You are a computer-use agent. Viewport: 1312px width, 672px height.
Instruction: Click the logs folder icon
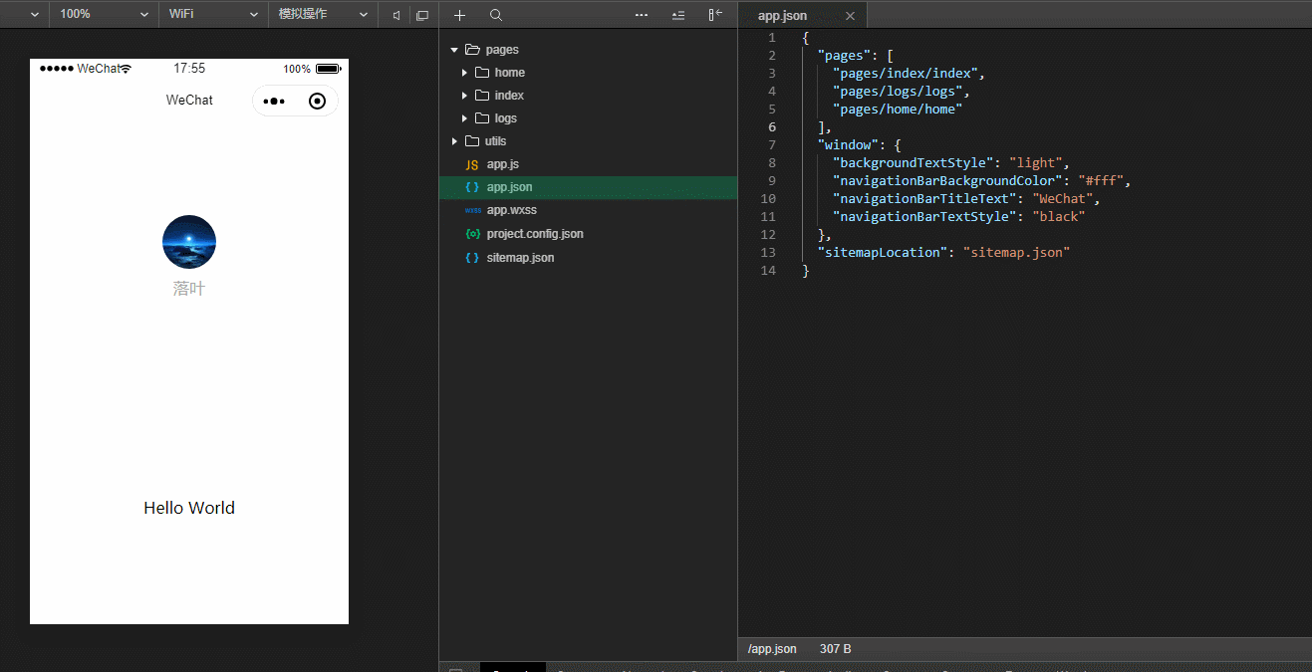[482, 118]
